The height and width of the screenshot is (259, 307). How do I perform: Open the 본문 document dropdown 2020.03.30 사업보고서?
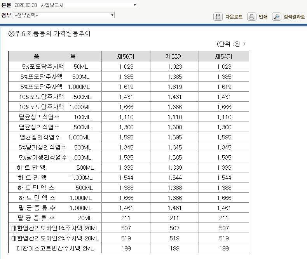tap(75, 5)
